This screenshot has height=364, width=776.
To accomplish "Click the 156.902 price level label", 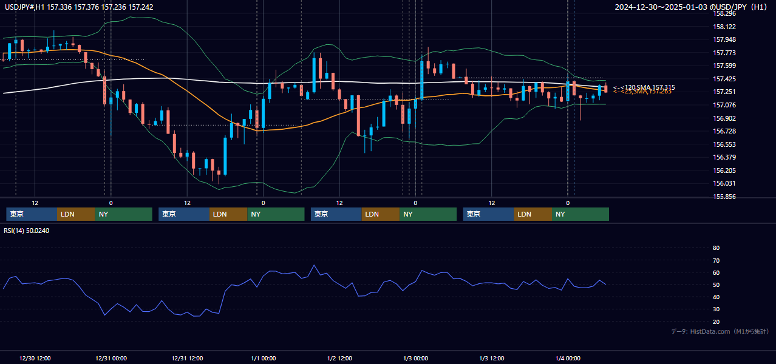I will tap(724, 118).
